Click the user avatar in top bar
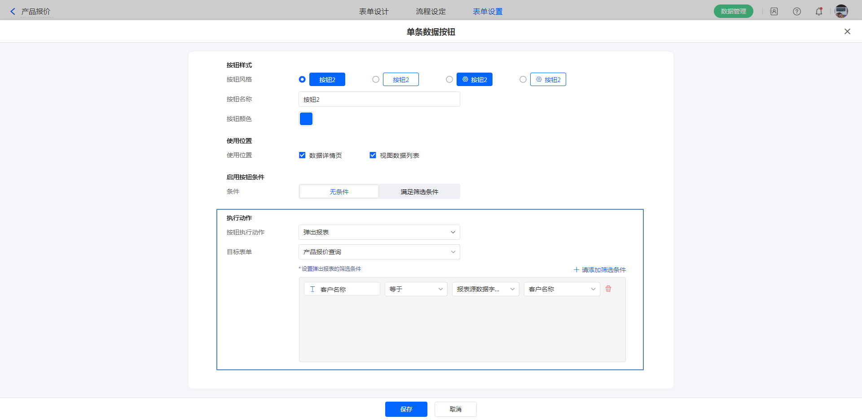The height and width of the screenshot is (420, 862). tap(841, 12)
